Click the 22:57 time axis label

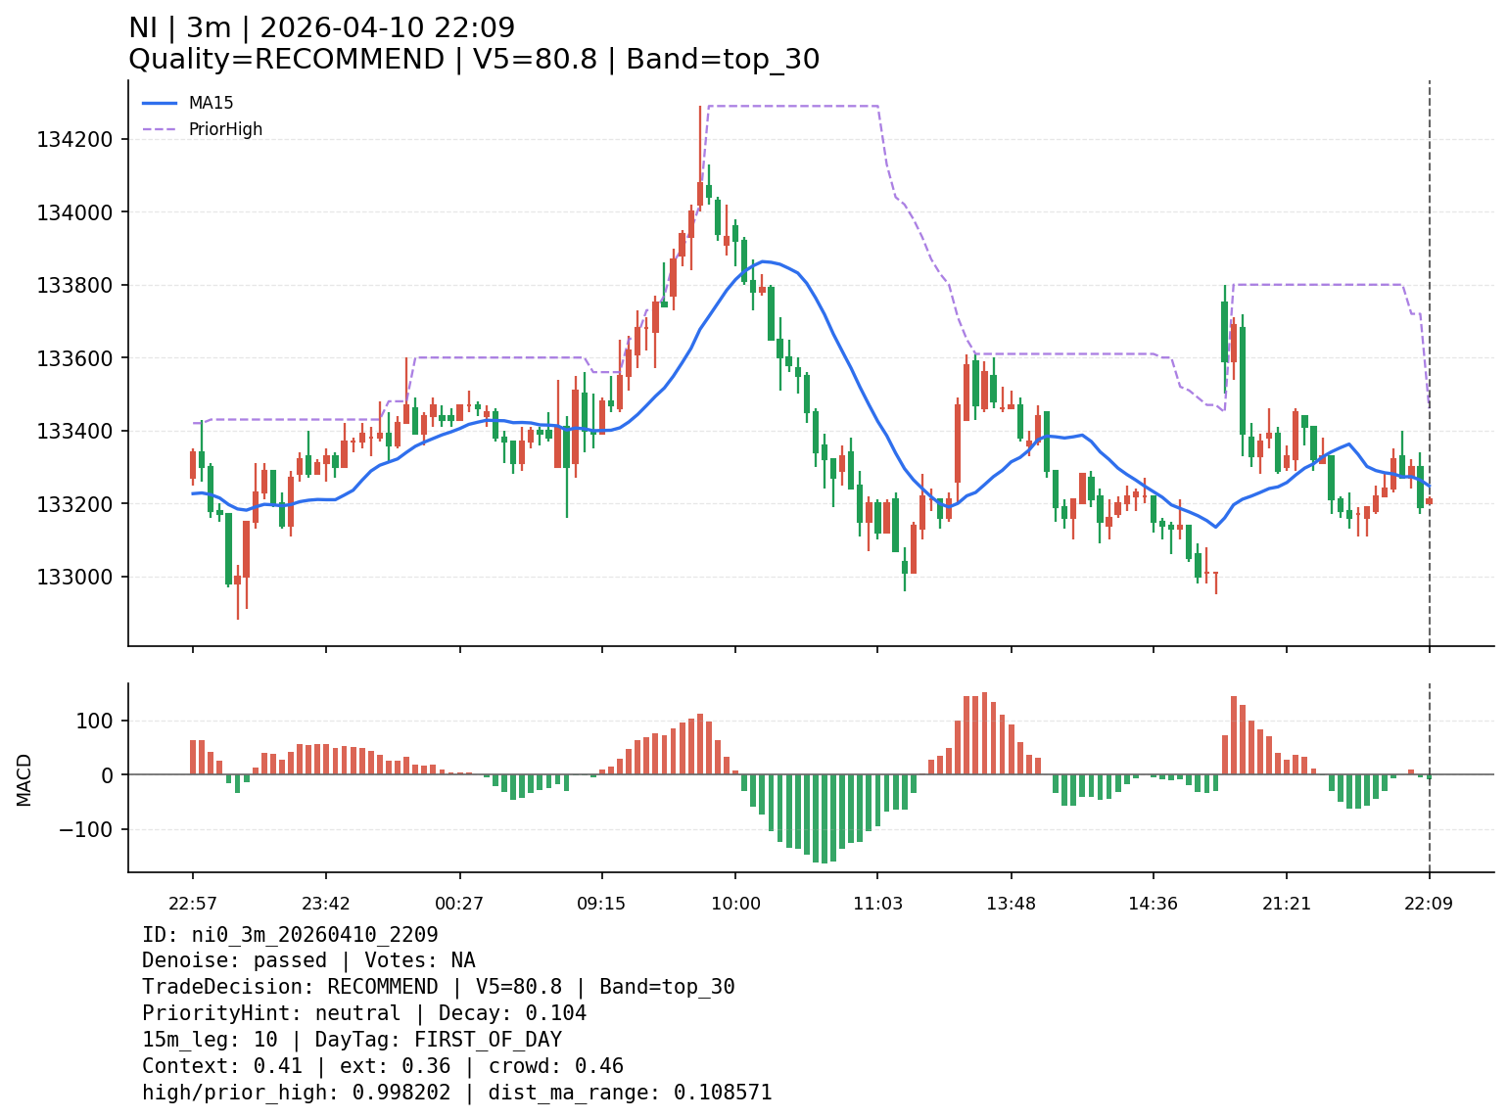(x=193, y=904)
